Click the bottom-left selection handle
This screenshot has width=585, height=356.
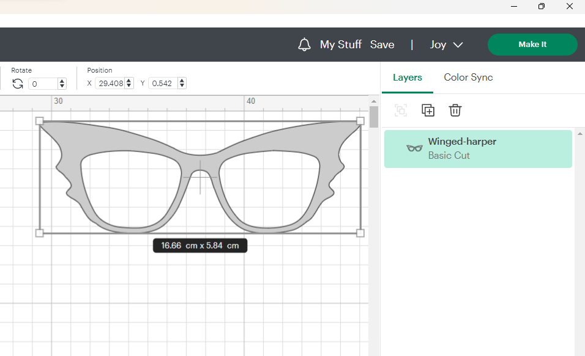[x=40, y=233]
